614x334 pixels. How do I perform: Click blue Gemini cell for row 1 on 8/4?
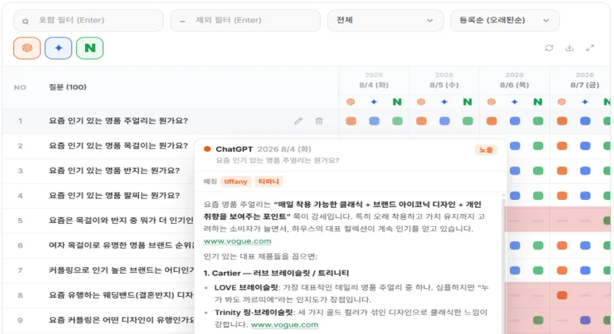pos(374,121)
